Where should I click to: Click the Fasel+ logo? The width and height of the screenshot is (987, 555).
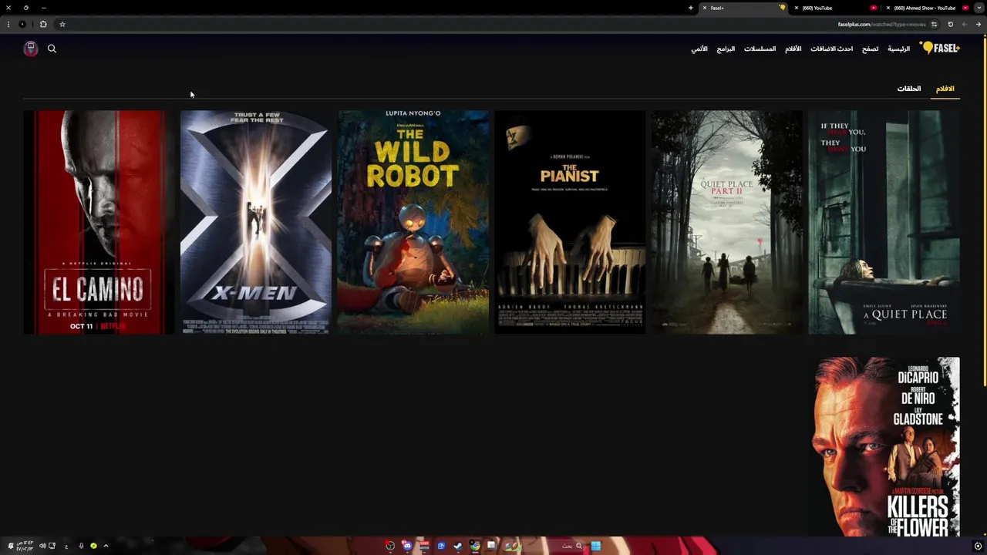point(940,48)
